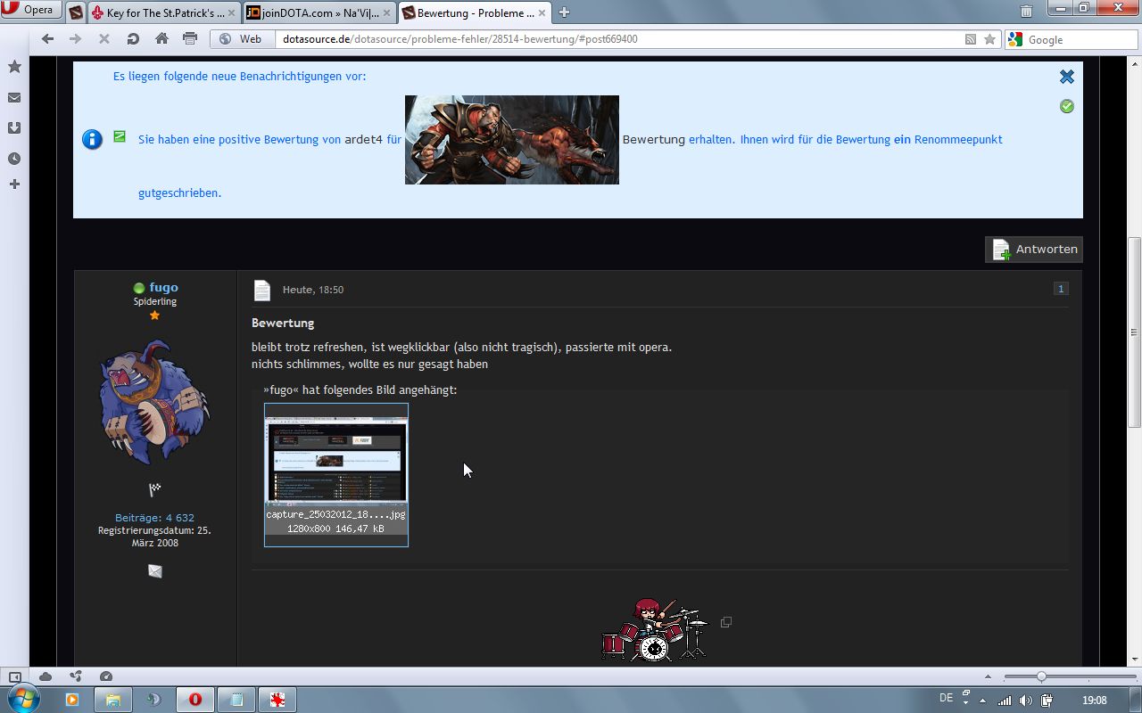Open the Opera main menu
Viewport: 1142px width, 713px height.
(31, 11)
